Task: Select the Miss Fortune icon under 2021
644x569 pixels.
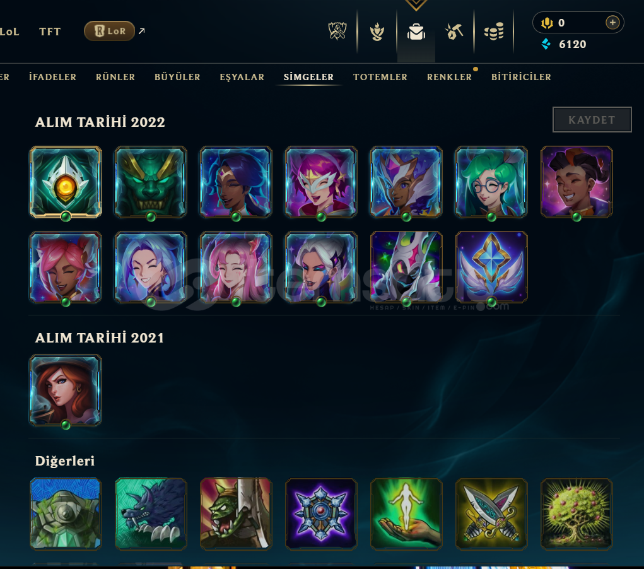Action: tap(66, 390)
